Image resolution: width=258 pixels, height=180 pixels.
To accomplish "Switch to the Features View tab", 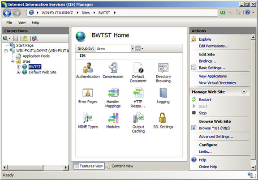I will [89, 166].
